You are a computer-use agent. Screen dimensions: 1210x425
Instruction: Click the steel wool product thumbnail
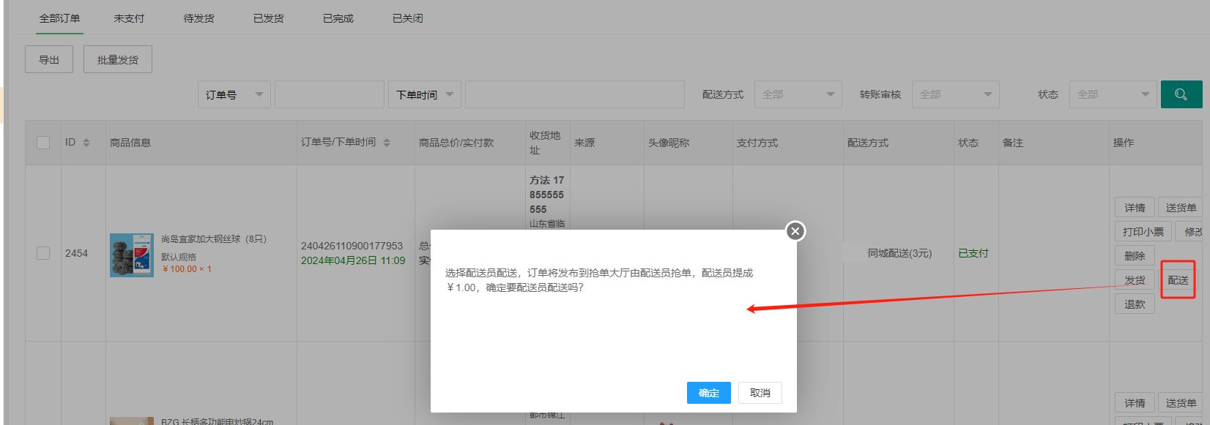click(131, 255)
